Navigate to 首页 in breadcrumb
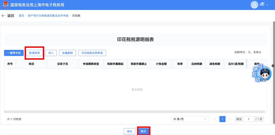 tap(21, 16)
